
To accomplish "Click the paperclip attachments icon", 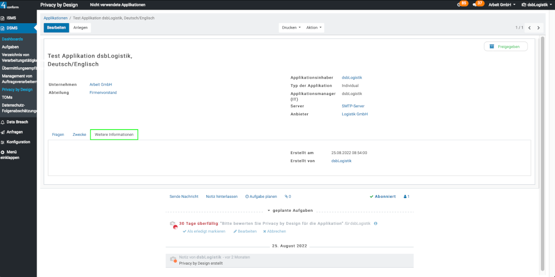I will (x=288, y=197).
